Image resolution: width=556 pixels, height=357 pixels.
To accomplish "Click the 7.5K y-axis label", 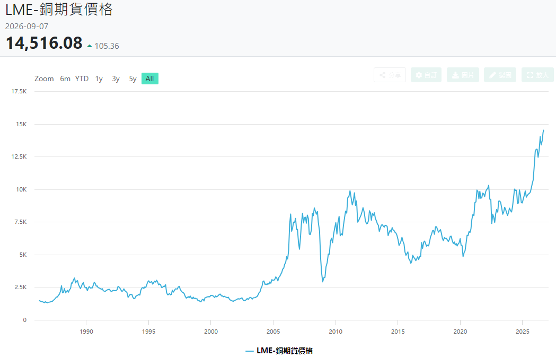I will point(21,222).
